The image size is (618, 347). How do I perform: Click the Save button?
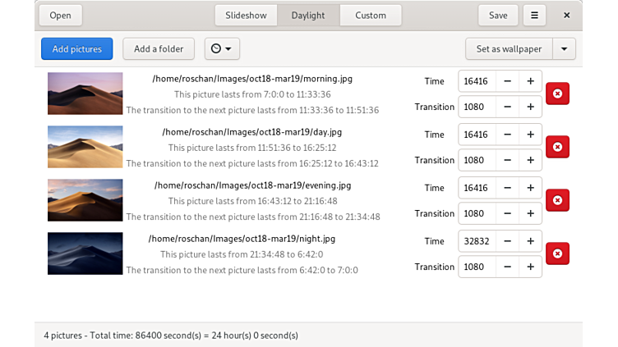pos(498,15)
